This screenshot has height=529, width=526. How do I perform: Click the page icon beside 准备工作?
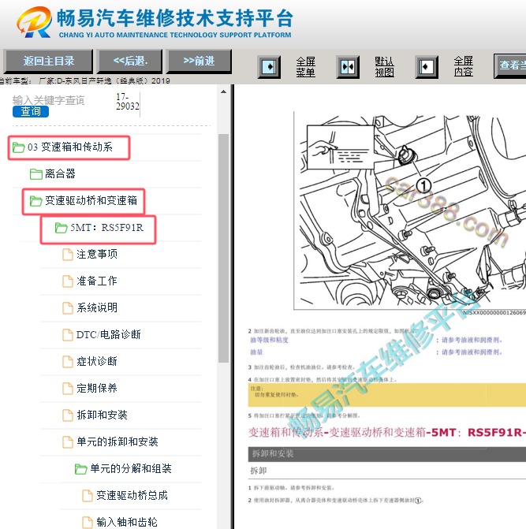pos(68,281)
